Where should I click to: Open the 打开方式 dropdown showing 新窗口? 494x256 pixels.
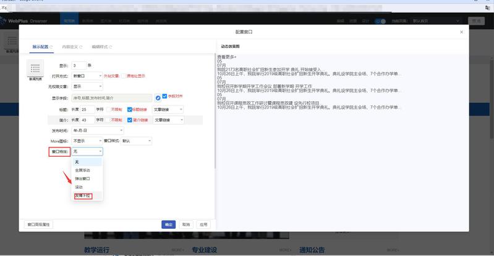click(87, 76)
